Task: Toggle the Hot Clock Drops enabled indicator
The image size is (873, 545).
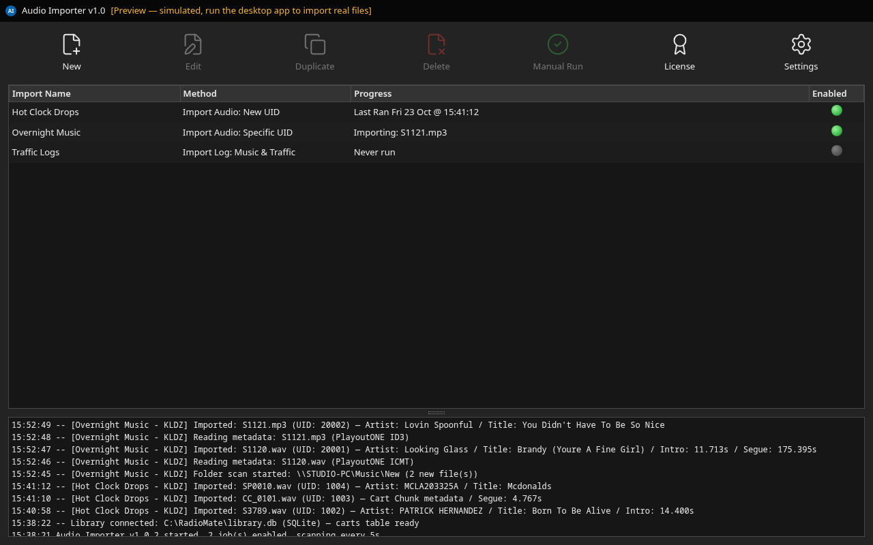Action: [837, 110]
